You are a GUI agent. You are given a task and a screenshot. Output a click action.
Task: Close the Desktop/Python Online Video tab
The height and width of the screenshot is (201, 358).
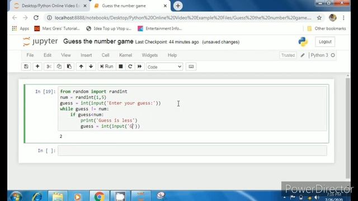pos(85,6)
